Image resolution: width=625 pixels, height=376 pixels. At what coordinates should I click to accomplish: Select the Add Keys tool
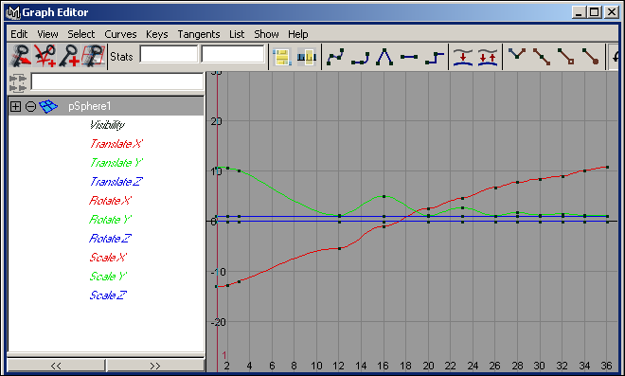pyautogui.click(x=68, y=56)
